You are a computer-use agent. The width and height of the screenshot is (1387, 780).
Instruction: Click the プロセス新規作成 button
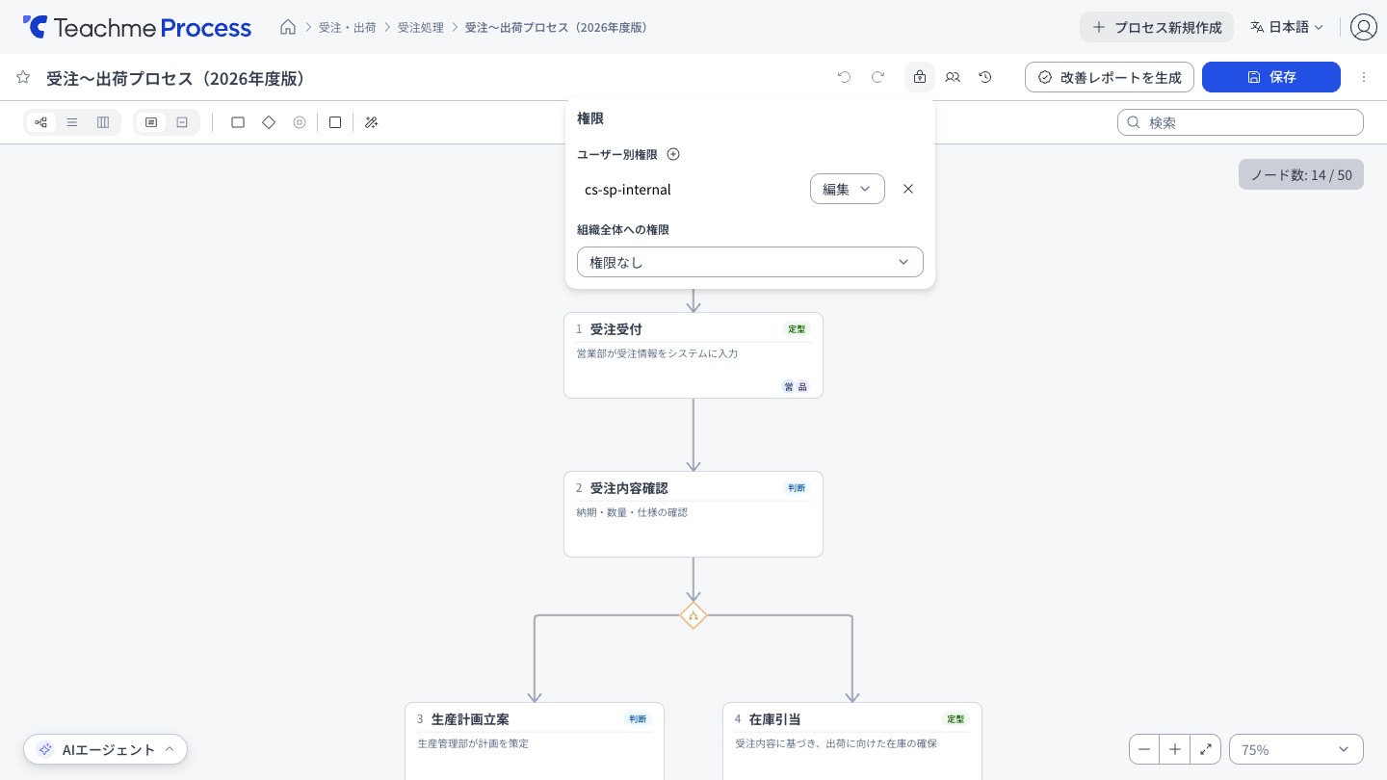tap(1157, 27)
